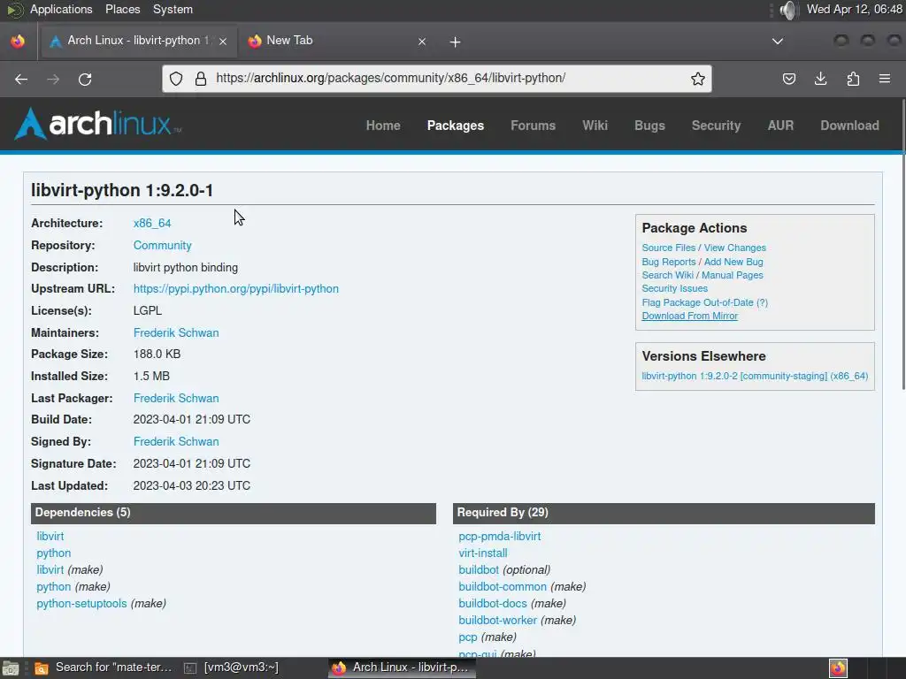Save page to Pocket icon
Viewport: 906px width, 679px height.
pyautogui.click(x=788, y=79)
